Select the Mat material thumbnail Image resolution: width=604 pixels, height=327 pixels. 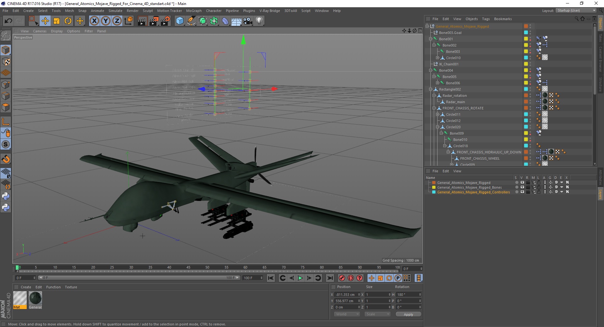tap(20, 300)
